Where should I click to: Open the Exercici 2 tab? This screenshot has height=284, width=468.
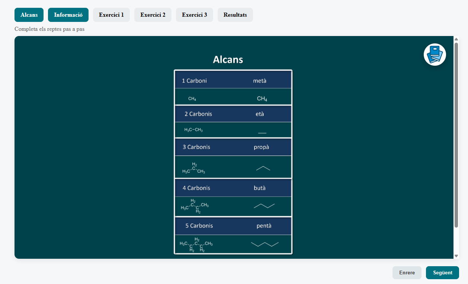coord(153,15)
